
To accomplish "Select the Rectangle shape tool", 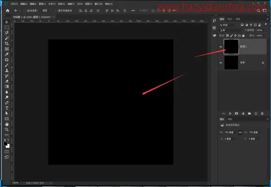I will click(7, 119).
